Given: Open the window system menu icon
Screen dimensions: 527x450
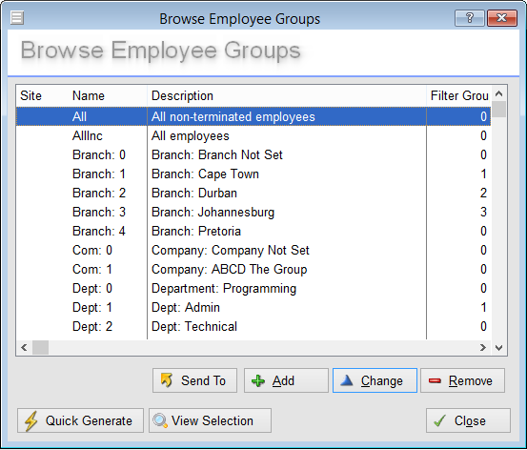Looking at the screenshot, I should (x=17, y=17).
